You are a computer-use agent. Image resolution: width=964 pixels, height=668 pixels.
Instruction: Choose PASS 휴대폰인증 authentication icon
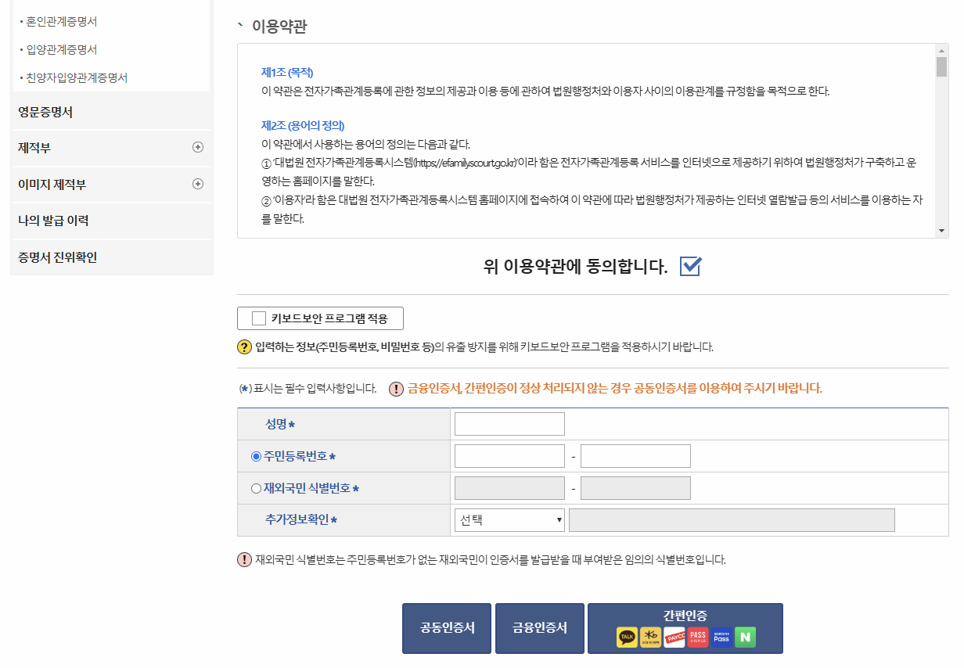696,637
